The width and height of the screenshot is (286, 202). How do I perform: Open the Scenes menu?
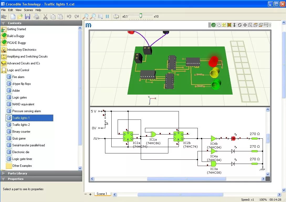coord(28,10)
